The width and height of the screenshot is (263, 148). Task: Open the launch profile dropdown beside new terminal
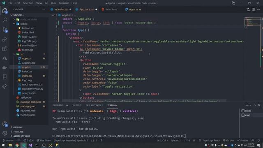click(x=250, y=105)
